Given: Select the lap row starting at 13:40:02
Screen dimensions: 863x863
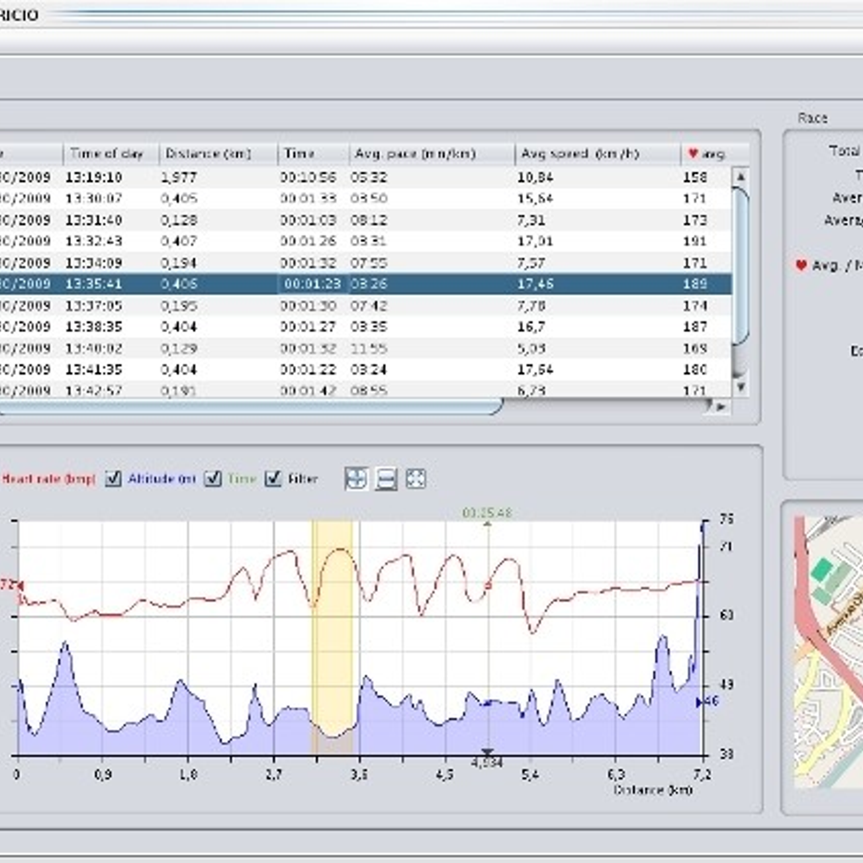Looking at the screenshot, I should [366, 348].
